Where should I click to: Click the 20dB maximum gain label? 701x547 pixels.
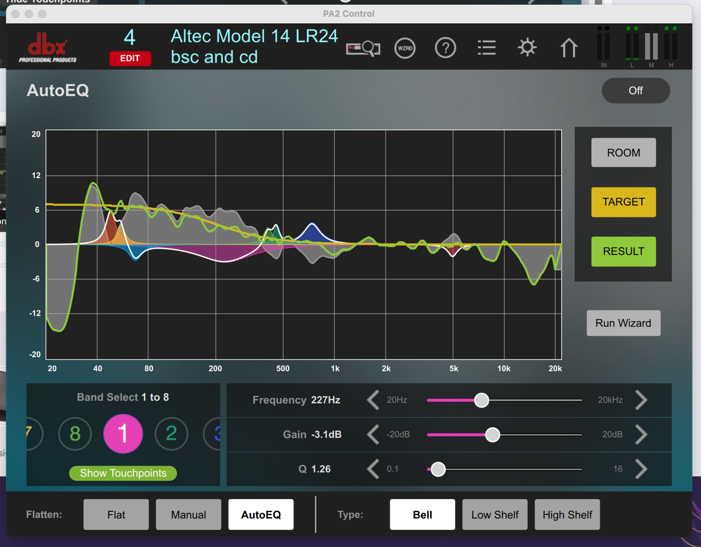tap(612, 435)
